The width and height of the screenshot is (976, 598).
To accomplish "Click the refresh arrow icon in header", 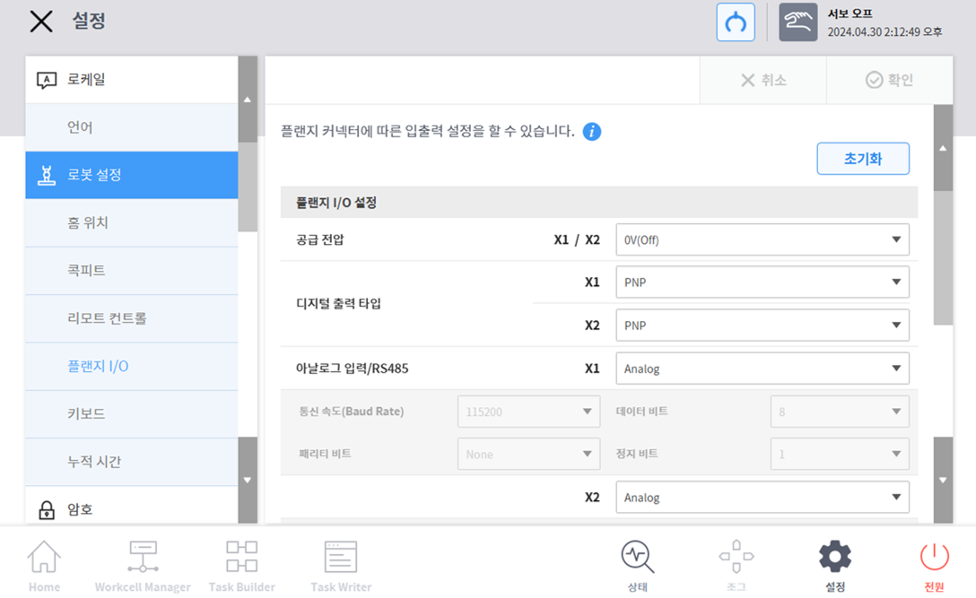I will [736, 23].
